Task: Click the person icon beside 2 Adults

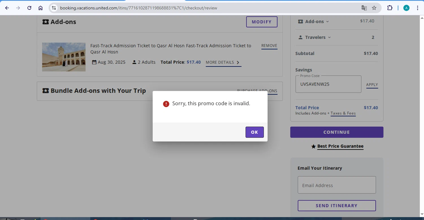Action: point(134,62)
